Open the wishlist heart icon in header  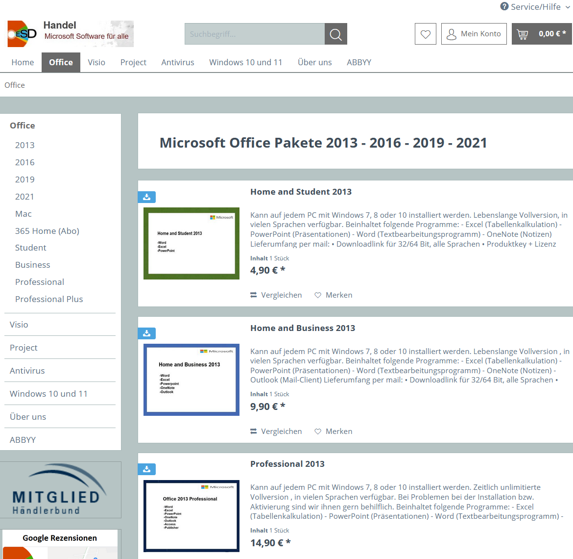(x=426, y=34)
